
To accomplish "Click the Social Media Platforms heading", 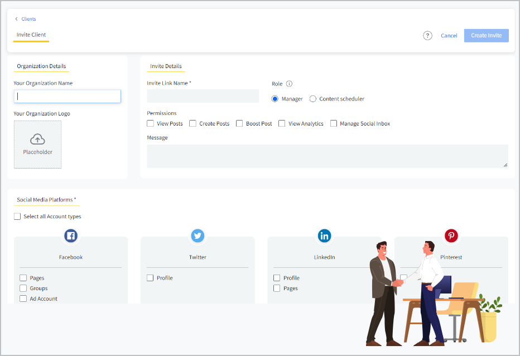I will tap(46, 200).
